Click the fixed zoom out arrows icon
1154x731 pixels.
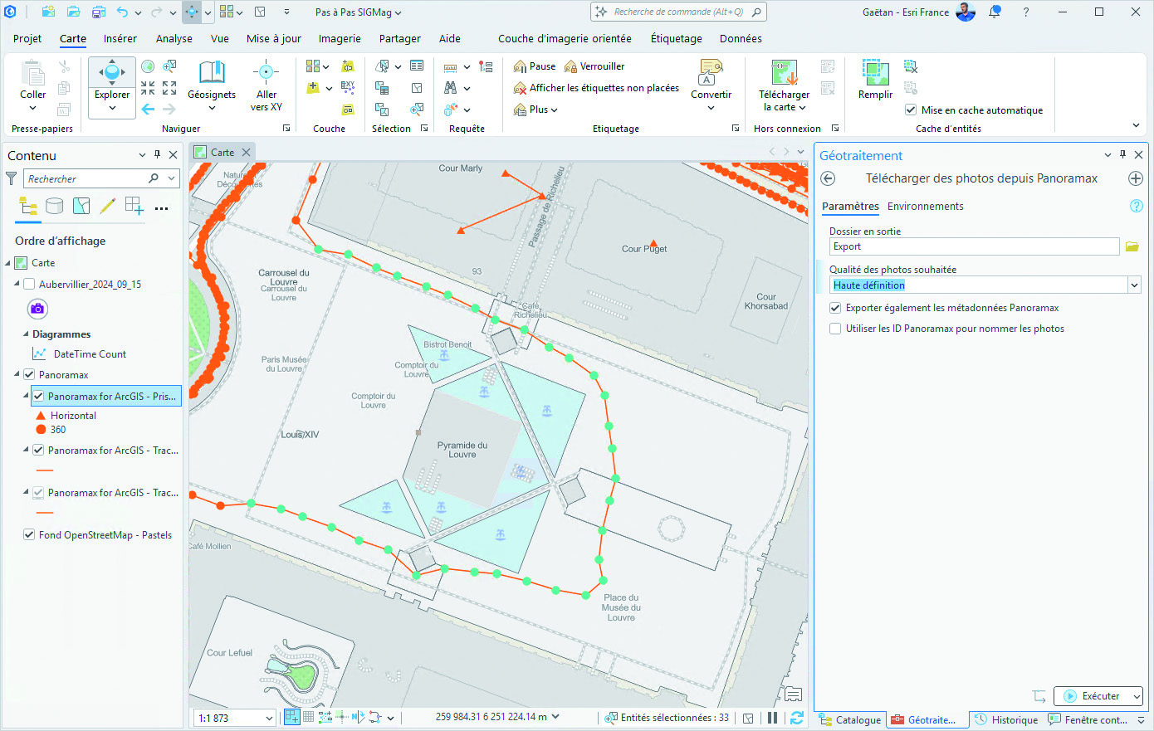click(x=169, y=88)
